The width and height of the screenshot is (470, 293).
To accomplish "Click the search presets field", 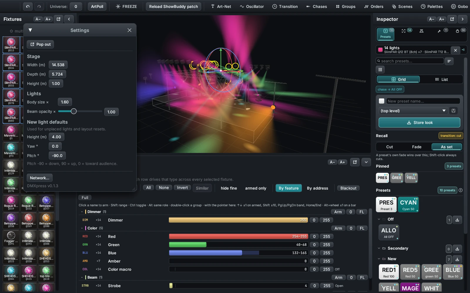I will [410, 61].
